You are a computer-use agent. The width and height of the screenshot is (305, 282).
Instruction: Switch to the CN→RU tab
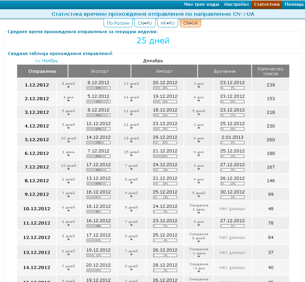coord(145,23)
